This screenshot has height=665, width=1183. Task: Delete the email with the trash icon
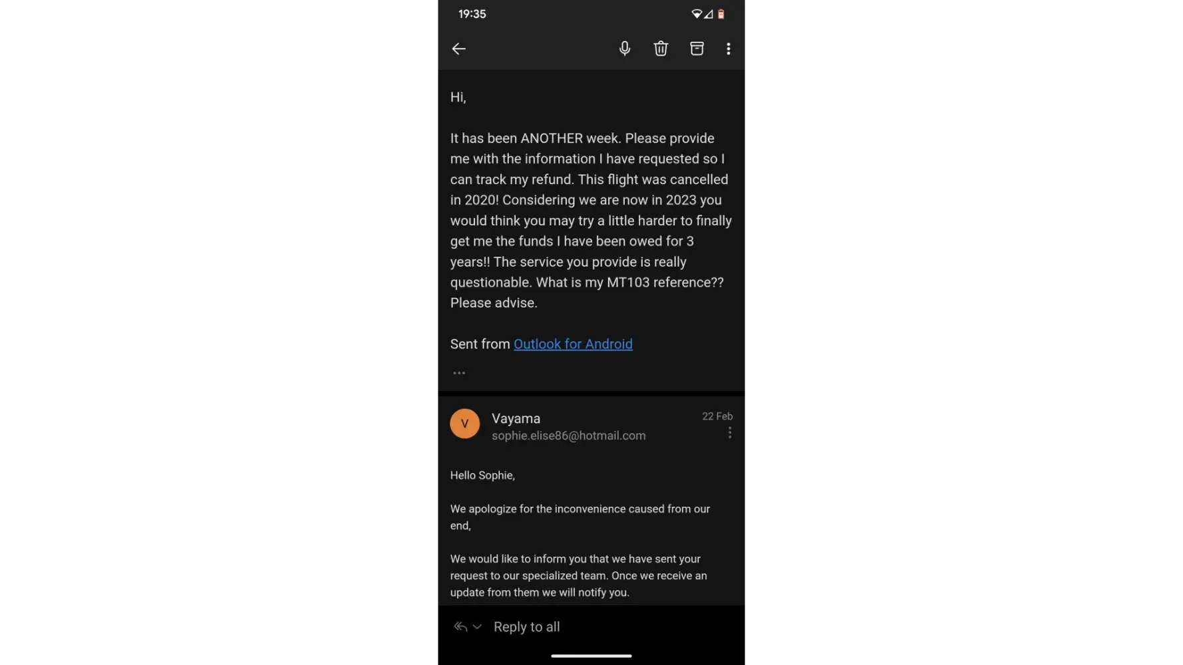[660, 49]
